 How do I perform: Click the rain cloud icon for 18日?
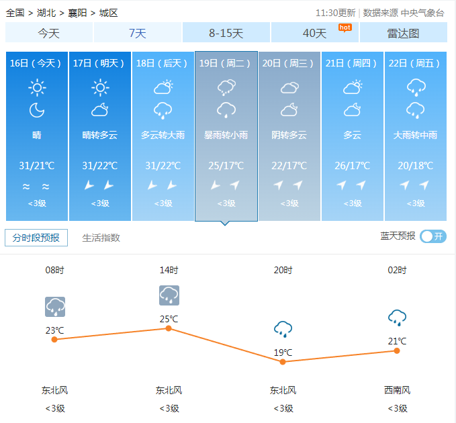click(163, 110)
